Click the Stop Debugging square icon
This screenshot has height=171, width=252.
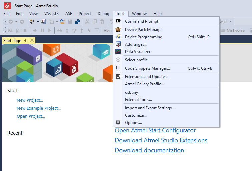pyautogui.click(x=25, y=30)
